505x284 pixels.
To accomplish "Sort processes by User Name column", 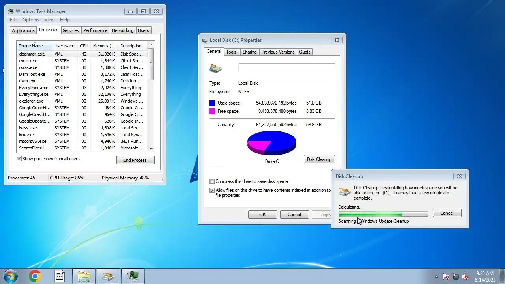I will tap(65, 46).
